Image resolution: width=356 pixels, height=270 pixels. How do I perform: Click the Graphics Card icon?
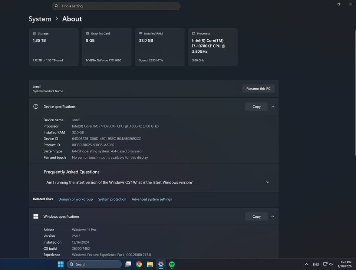coord(88,33)
